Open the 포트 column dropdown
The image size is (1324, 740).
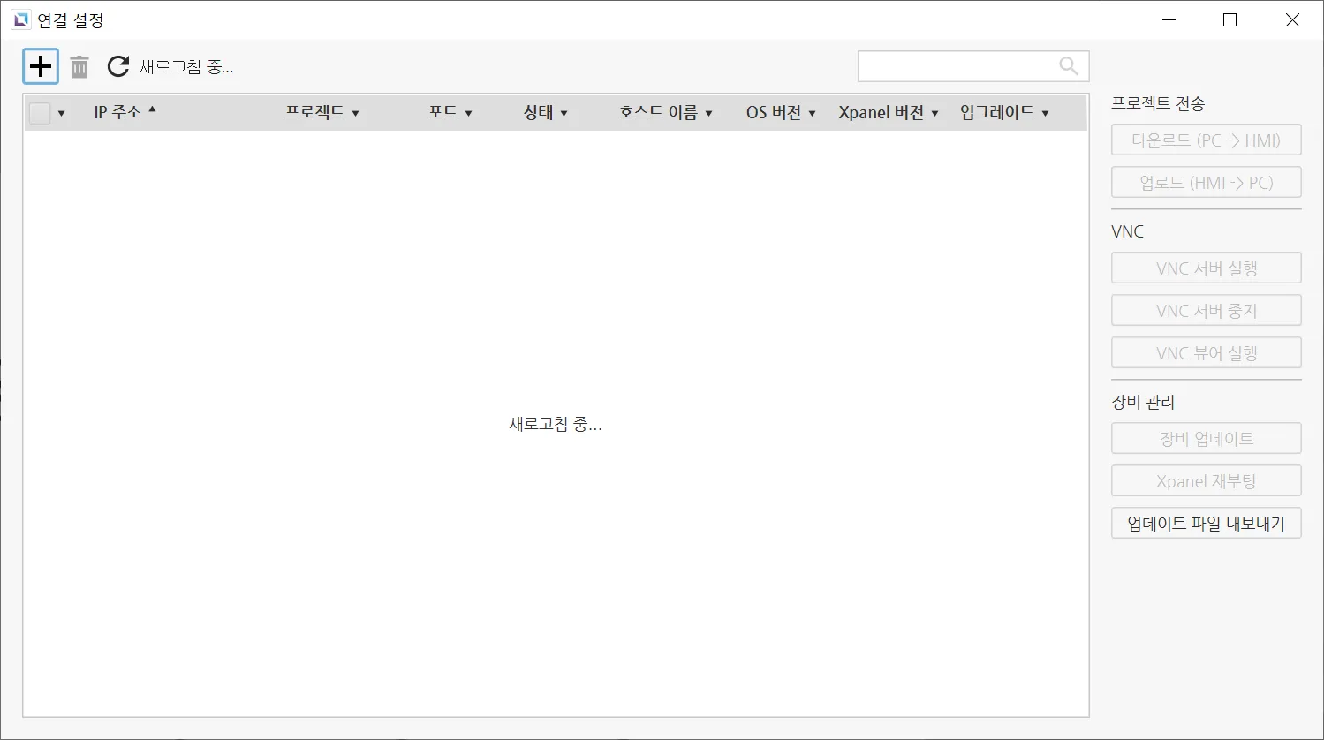click(x=469, y=113)
